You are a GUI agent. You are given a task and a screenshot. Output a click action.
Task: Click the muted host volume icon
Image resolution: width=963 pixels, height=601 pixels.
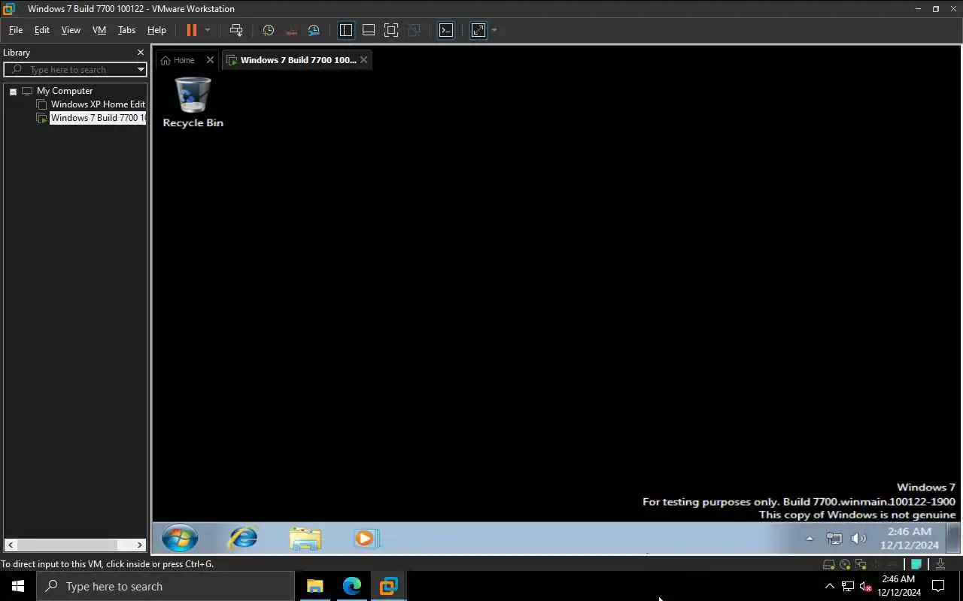click(x=865, y=586)
